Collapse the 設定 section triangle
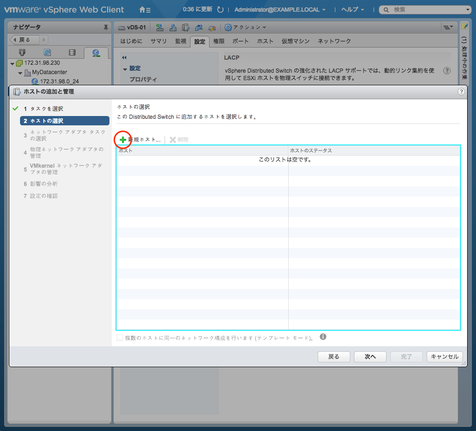The image size is (476, 431). click(125, 69)
